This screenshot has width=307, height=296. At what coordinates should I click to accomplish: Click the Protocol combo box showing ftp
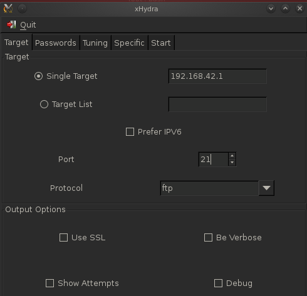coord(209,188)
